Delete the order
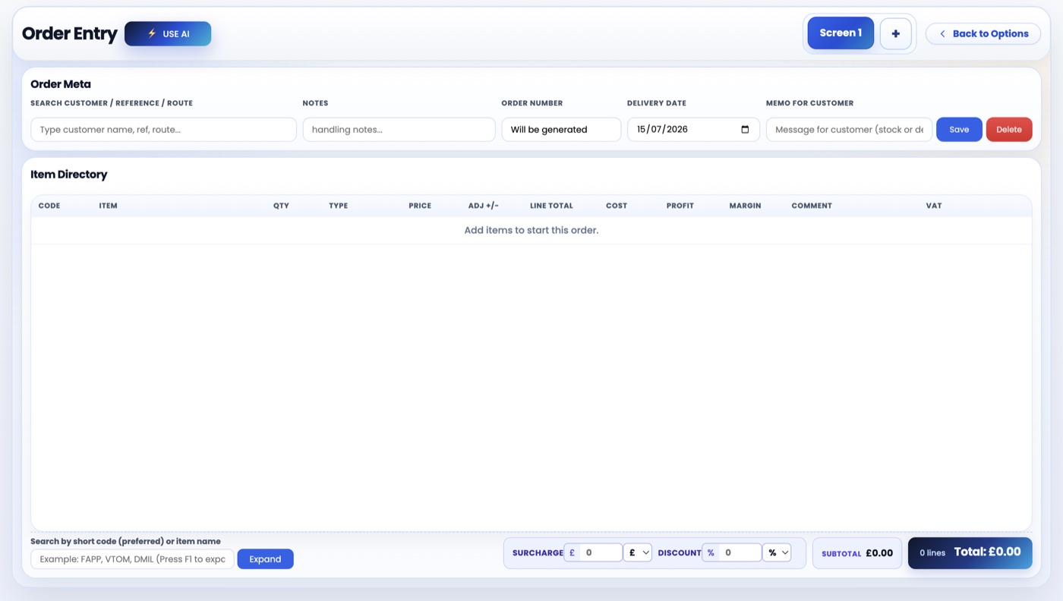Screen dimensions: 1063x601 pyautogui.click(x=1009, y=129)
